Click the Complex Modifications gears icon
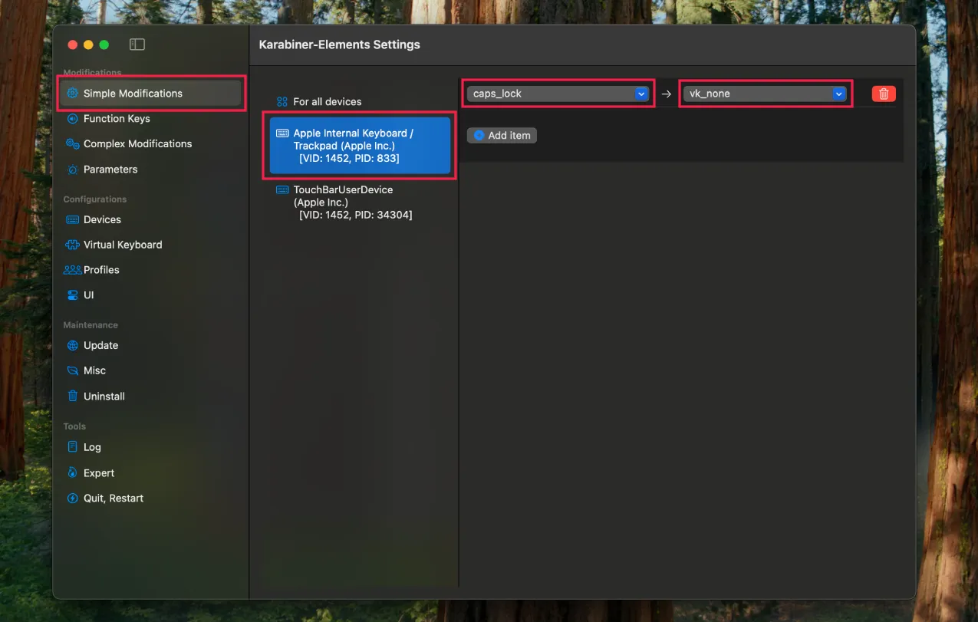Viewport: 978px width, 622px height. pos(73,143)
